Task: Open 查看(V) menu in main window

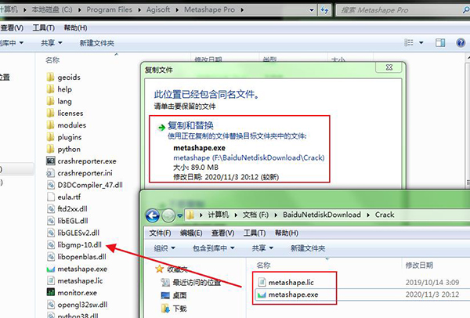Action: [12, 28]
